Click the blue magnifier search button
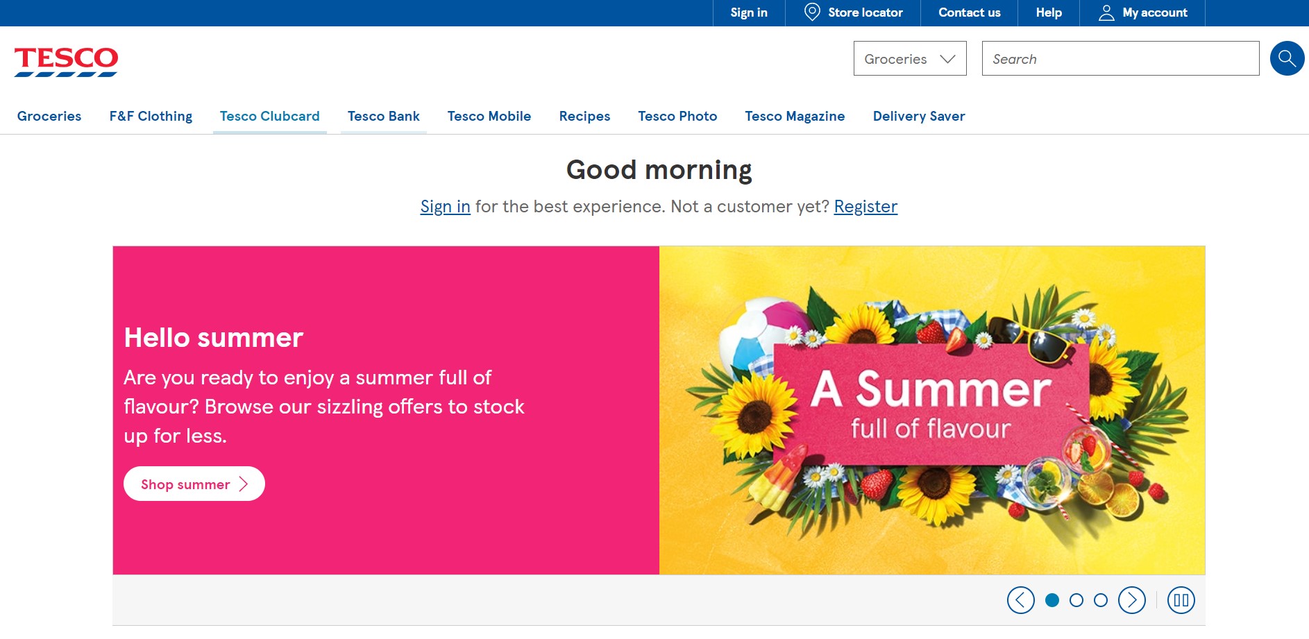 (1287, 58)
